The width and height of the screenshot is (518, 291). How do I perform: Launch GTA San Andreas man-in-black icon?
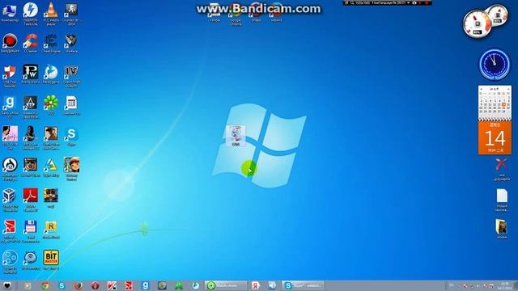coord(31,137)
